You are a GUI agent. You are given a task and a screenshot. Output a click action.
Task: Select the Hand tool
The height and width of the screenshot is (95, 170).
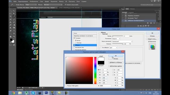coord(11,36)
